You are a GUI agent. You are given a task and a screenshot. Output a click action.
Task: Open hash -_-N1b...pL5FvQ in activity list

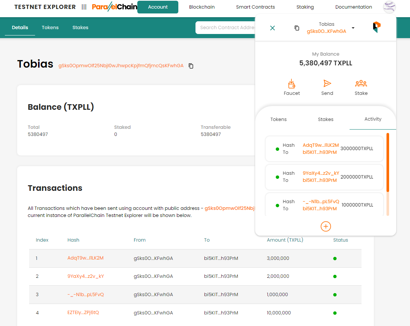pyautogui.click(x=321, y=201)
